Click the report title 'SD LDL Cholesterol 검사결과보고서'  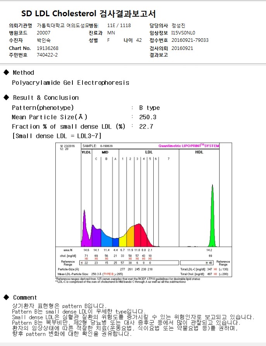88,14
